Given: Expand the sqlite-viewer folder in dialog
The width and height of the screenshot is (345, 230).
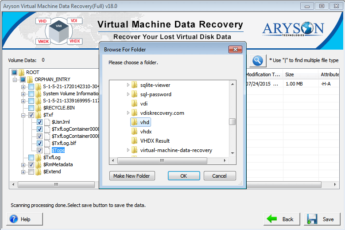Looking at the screenshot, I should (128, 85).
